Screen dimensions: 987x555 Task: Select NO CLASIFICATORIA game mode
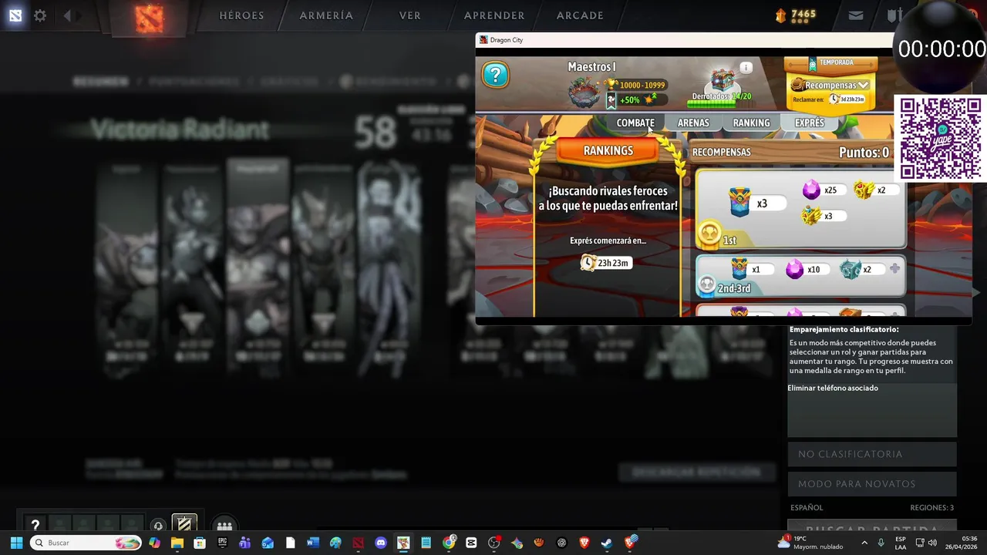(872, 454)
